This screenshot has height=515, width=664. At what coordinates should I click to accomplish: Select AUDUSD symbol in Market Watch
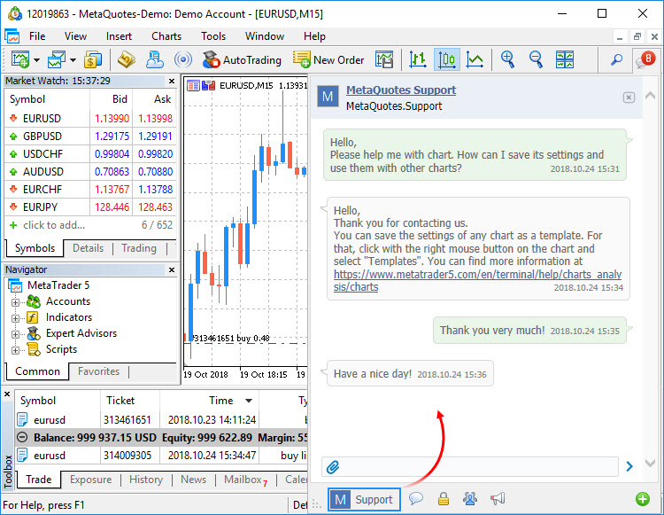43,172
